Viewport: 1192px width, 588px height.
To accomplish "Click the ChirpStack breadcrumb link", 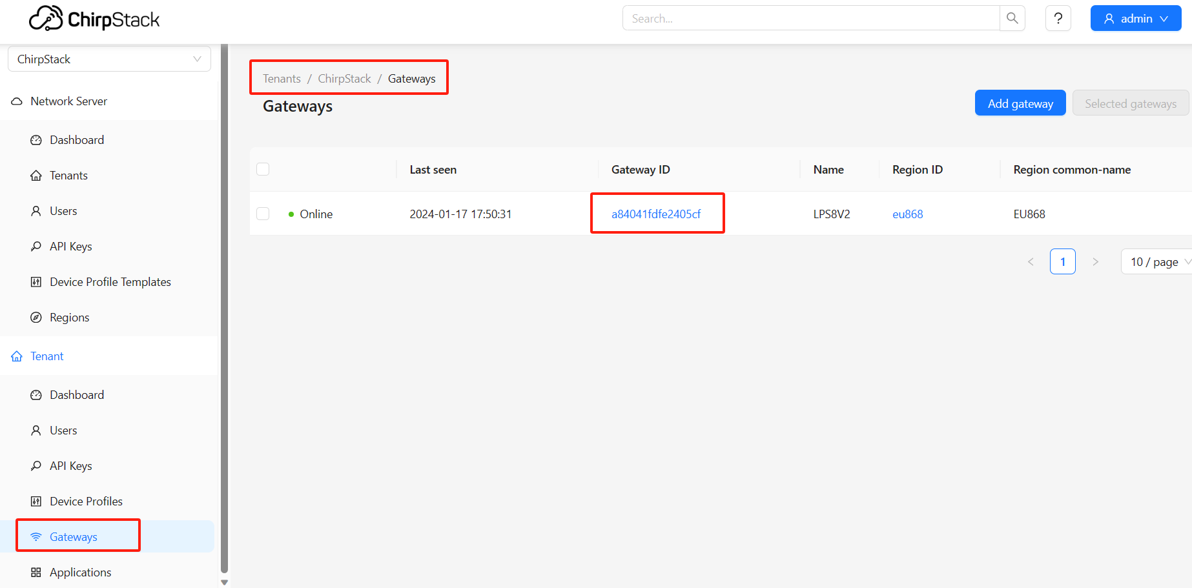I will tap(344, 78).
